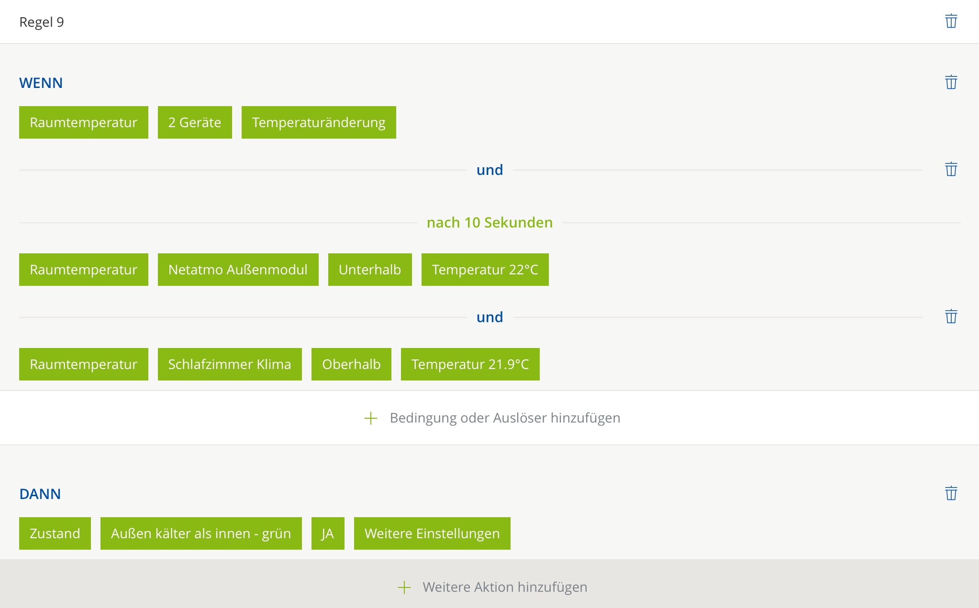Select 'Schlafzimmer Klima' device chip
Viewport: 979px width, 608px height.
(230, 364)
